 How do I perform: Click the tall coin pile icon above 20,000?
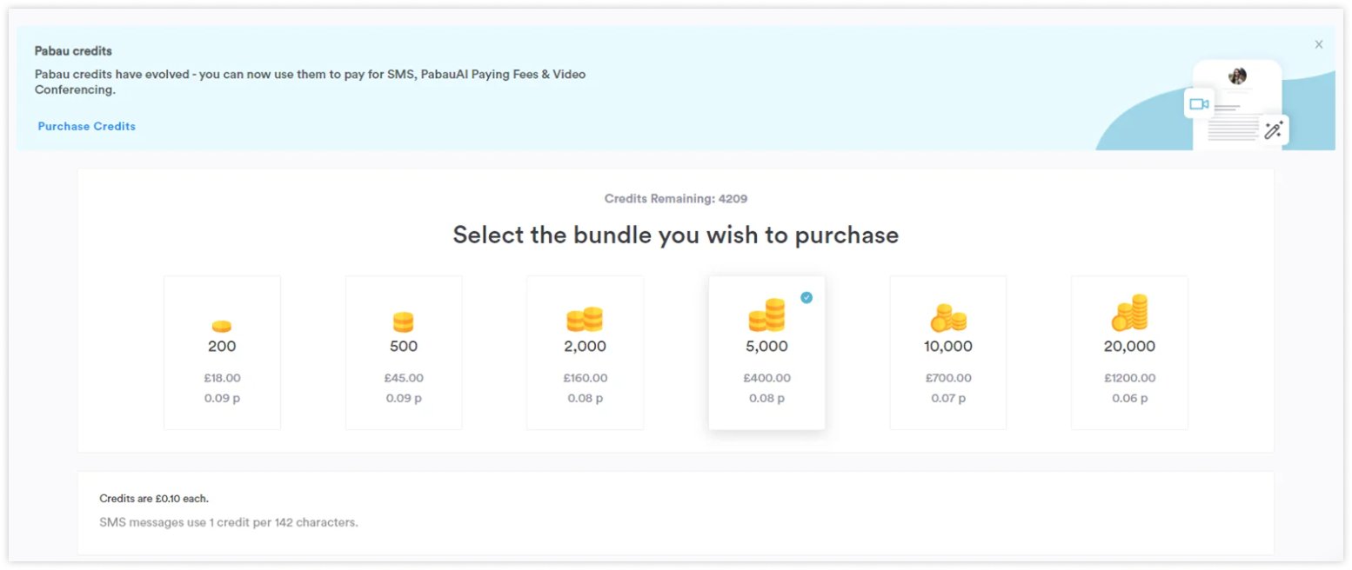pos(1129,313)
